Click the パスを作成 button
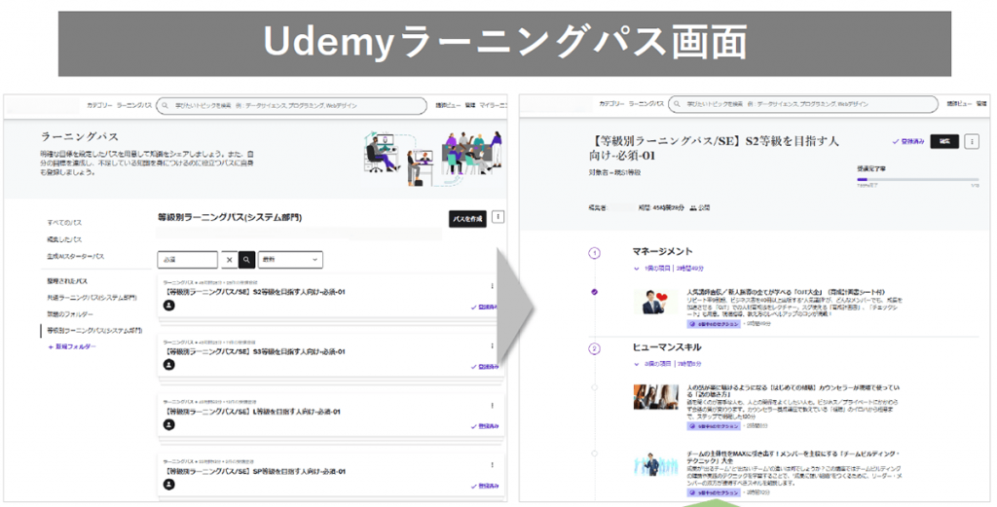 pyautogui.click(x=467, y=219)
